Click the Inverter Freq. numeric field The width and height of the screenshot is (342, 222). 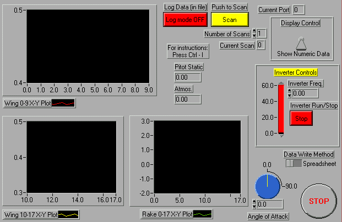click(305, 93)
